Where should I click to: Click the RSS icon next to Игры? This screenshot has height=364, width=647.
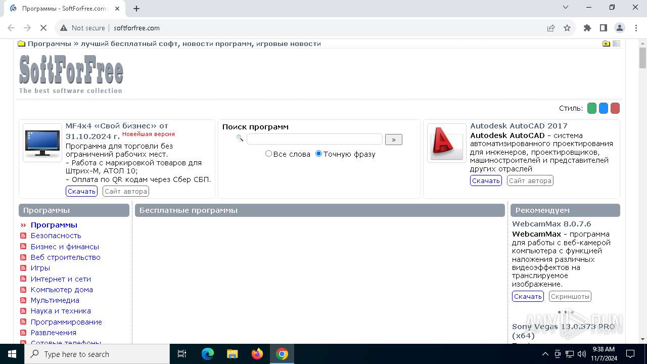click(23, 268)
